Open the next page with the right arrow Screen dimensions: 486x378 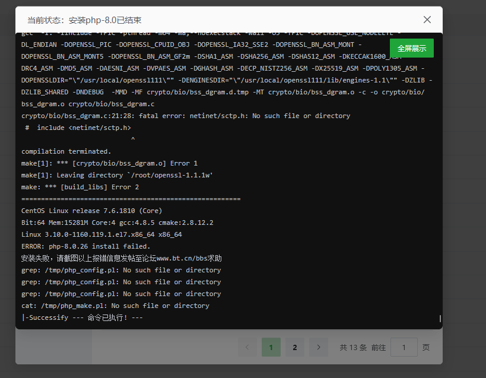point(318,347)
